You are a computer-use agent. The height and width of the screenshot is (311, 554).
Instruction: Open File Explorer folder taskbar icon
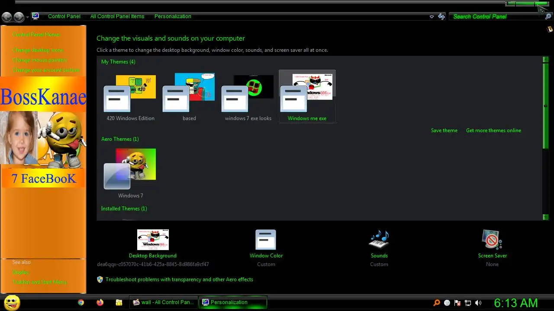coord(119,302)
